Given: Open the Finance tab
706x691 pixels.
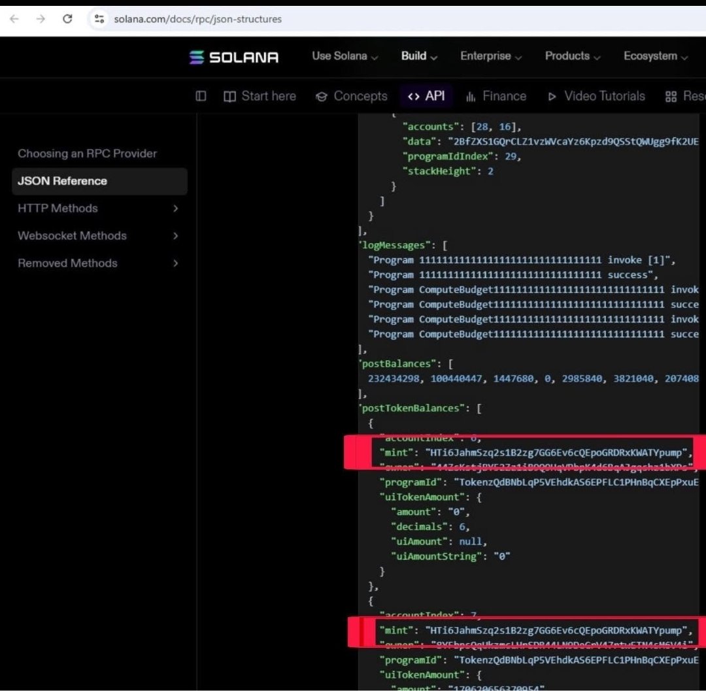Looking at the screenshot, I should tap(496, 96).
